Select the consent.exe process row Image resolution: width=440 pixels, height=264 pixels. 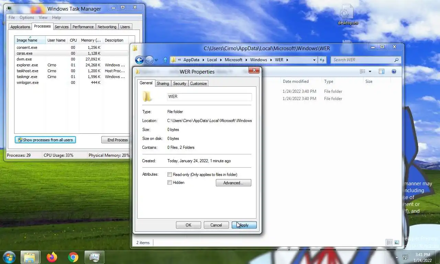point(71,47)
